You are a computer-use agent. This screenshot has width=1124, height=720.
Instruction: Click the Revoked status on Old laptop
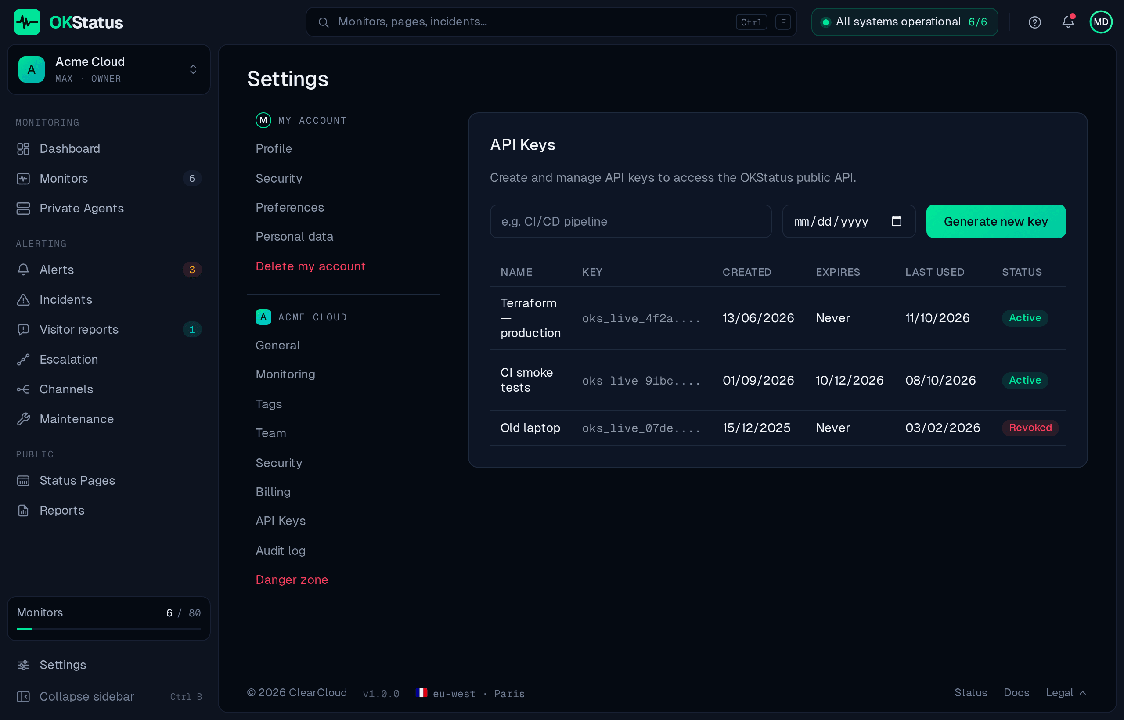pyautogui.click(x=1030, y=428)
